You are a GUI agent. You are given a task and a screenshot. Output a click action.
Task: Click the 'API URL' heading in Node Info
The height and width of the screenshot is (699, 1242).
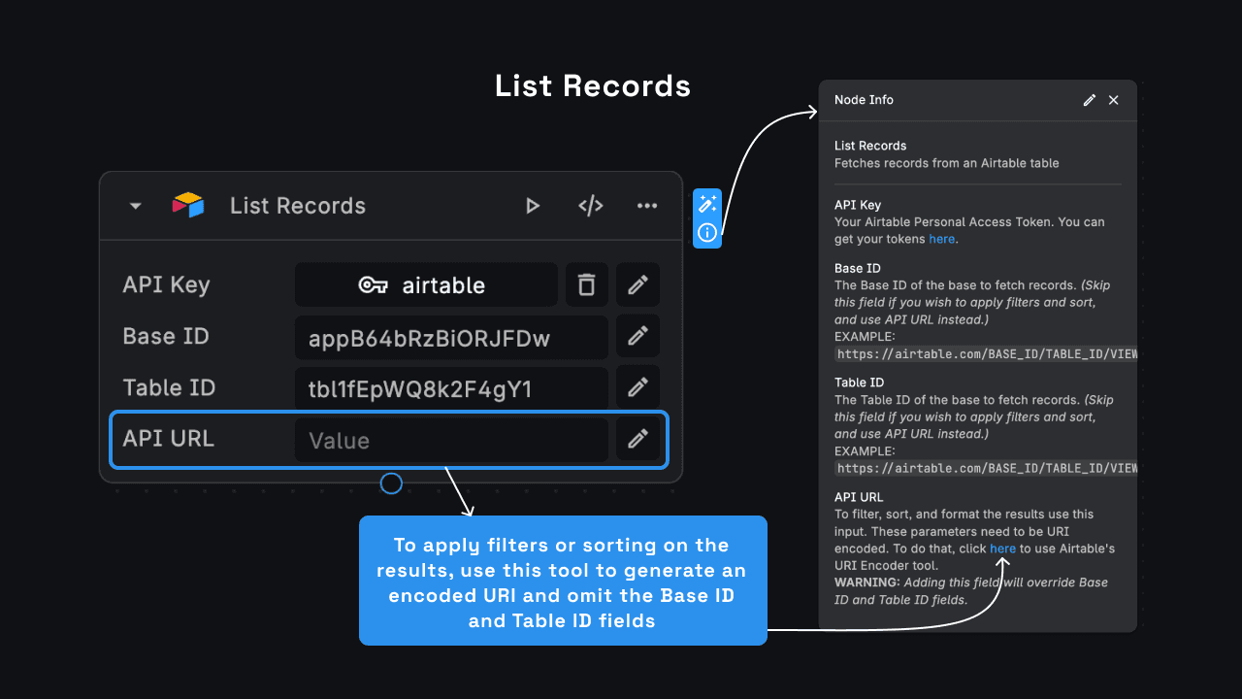[x=858, y=497]
